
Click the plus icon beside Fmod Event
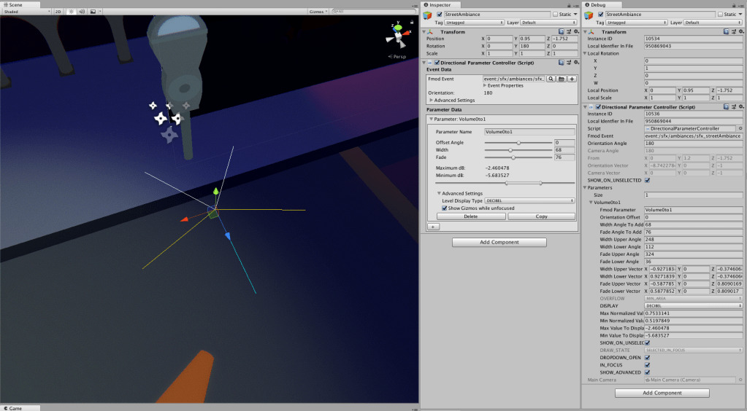[572, 78]
